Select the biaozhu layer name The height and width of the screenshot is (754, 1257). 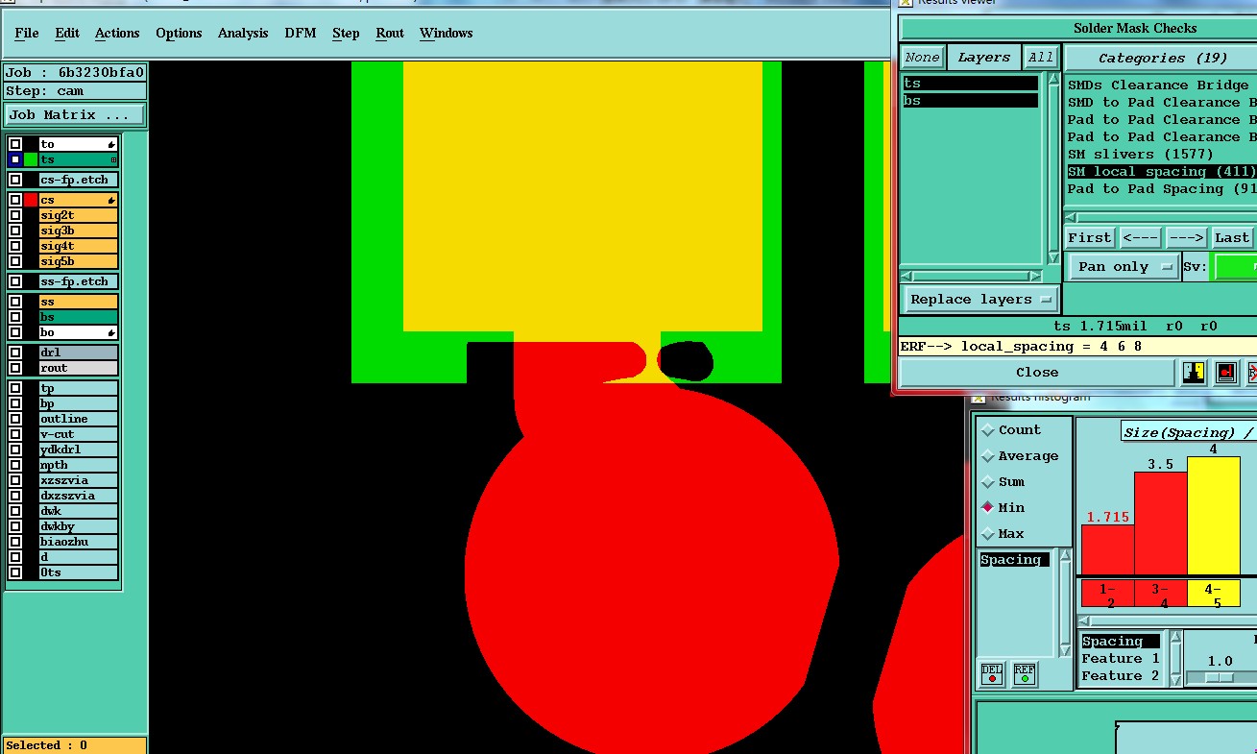pyautogui.click(x=79, y=542)
